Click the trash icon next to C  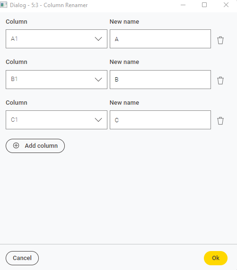220,121
